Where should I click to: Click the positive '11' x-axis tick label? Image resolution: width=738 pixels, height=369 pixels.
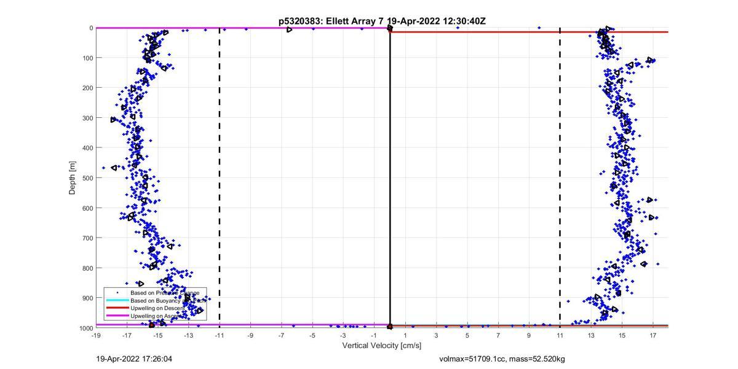point(560,336)
